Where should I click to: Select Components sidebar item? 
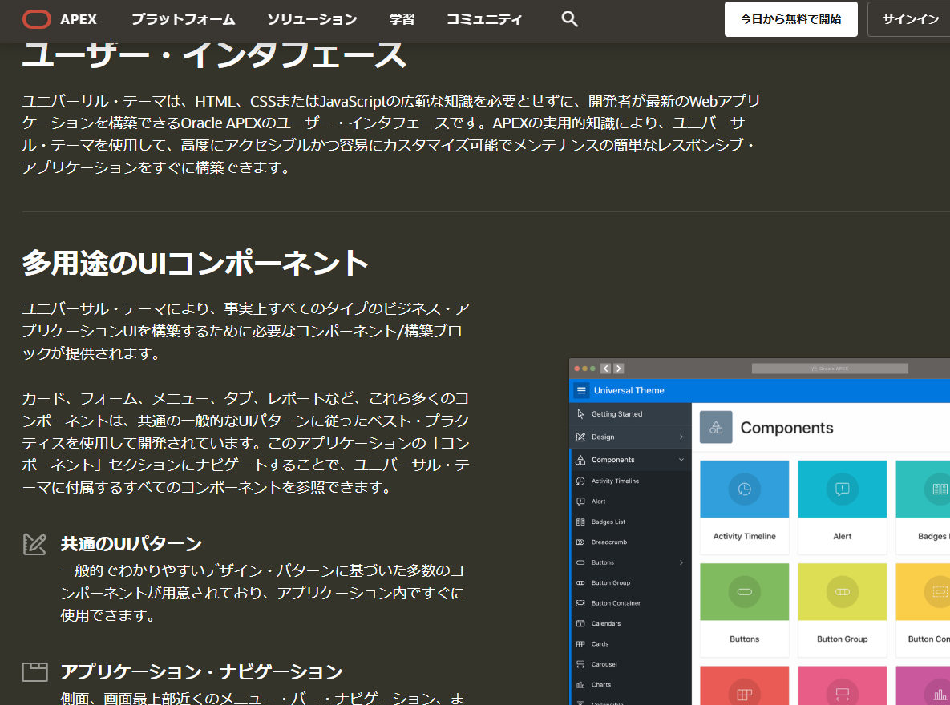tap(630, 460)
